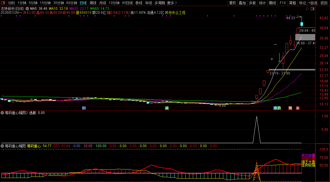Select the 月线 monthly tab
This screenshot has width=330, height=182.
102,3
